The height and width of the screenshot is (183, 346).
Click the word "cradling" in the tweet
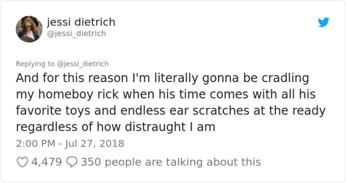click(285, 78)
